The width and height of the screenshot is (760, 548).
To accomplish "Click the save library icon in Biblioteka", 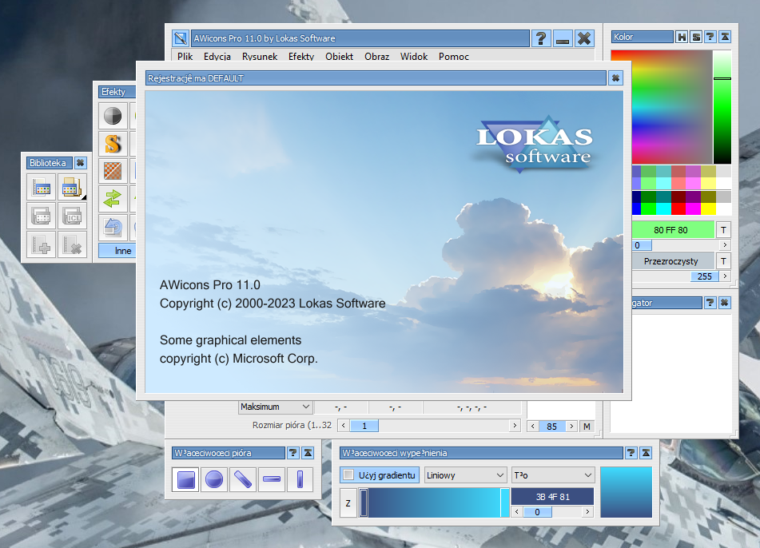I will pyautogui.click(x=41, y=216).
